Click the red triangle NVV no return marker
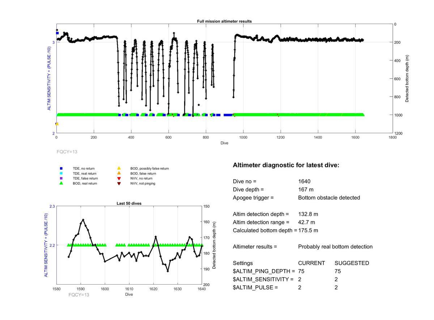434x320 pixels. click(x=119, y=179)
